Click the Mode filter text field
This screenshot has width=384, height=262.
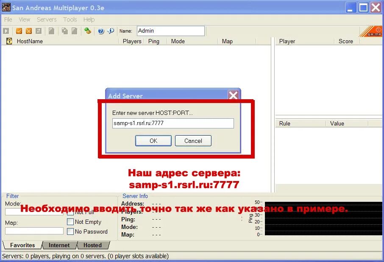tap(34, 212)
